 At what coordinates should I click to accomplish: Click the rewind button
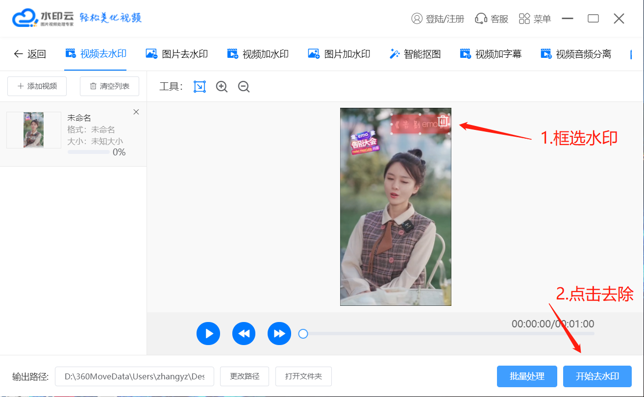(244, 334)
